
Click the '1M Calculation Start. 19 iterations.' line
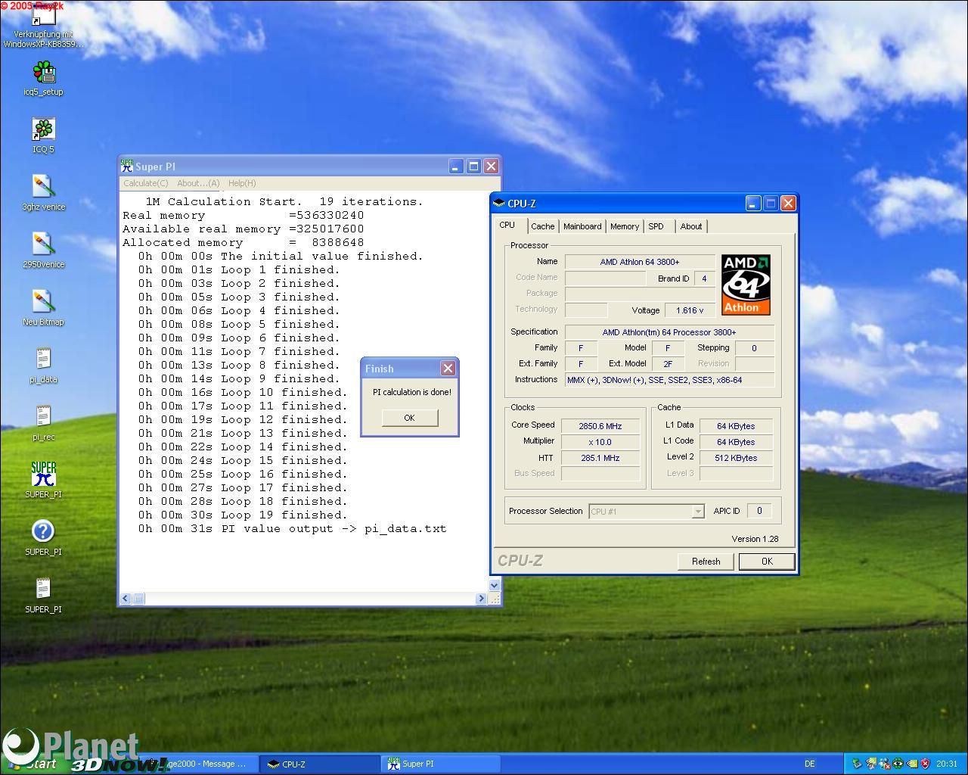[284, 202]
